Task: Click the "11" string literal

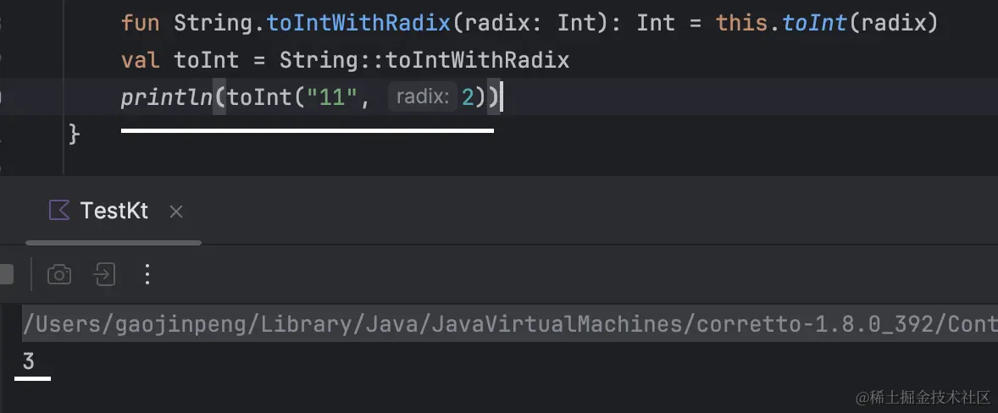Action: (333, 97)
